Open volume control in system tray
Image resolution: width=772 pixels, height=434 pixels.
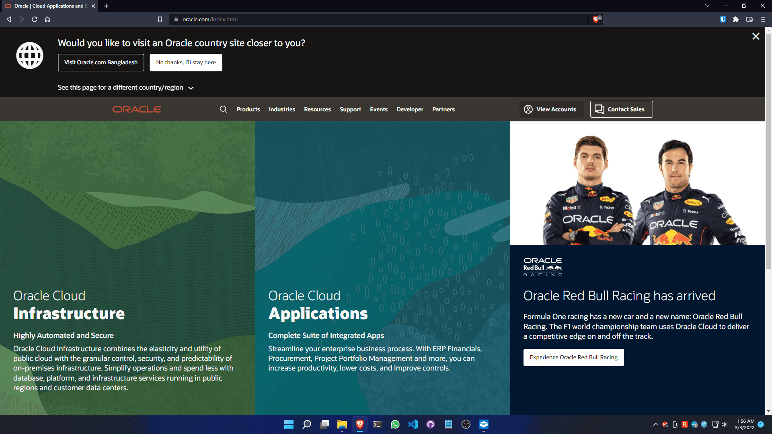tap(724, 424)
